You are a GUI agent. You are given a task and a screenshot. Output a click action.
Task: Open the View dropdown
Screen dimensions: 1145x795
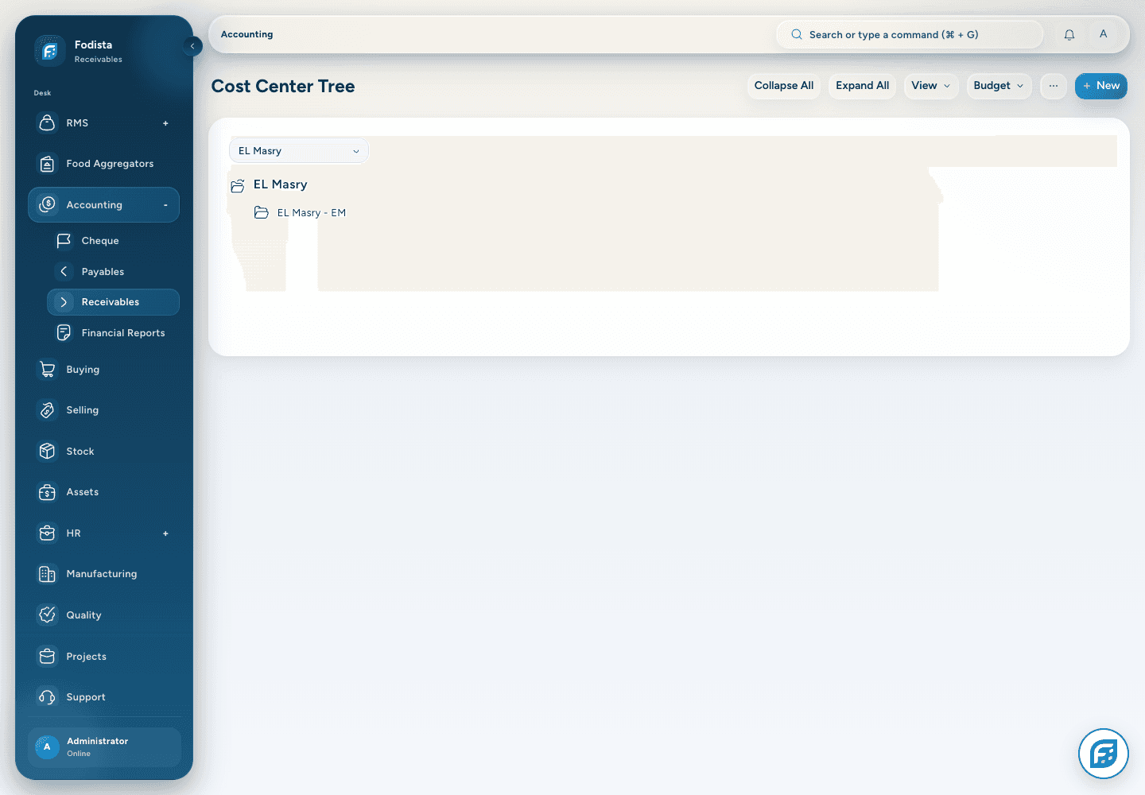pos(931,86)
